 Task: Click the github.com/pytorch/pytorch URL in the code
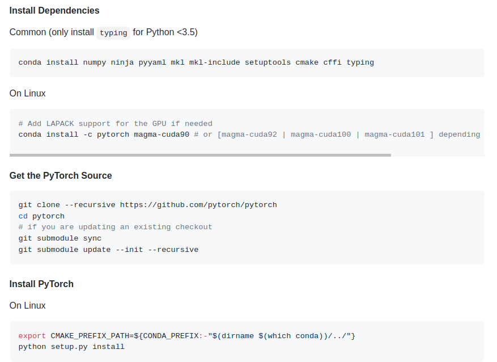(x=198, y=204)
